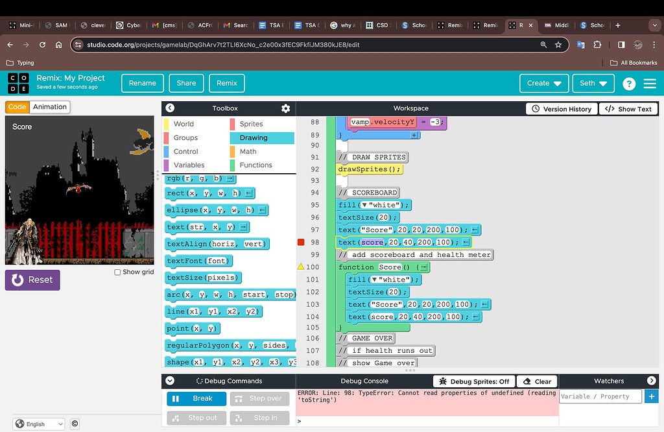The width and height of the screenshot is (664, 432).
Task: Switch code view with Show Text toggle
Action: (x=628, y=108)
